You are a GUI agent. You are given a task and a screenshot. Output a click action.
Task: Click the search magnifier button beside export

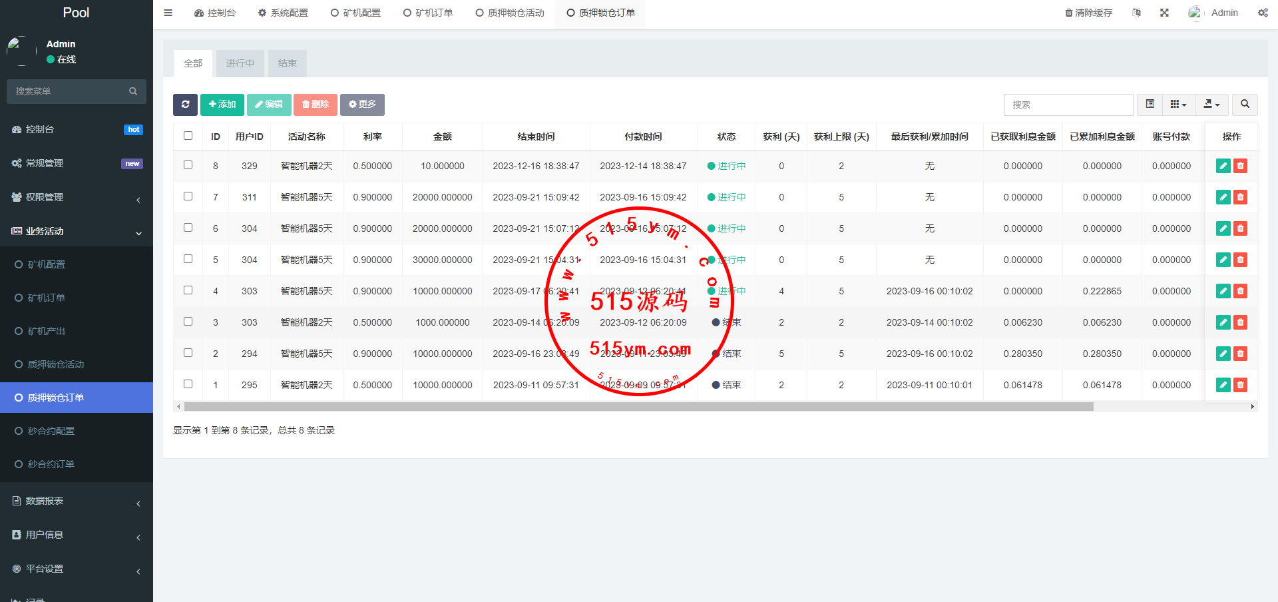(x=1245, y=105)
